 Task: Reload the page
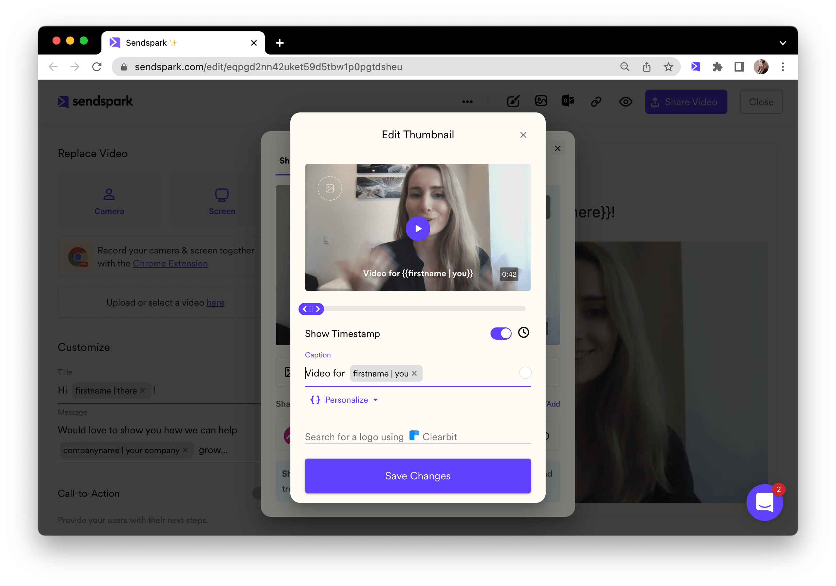tap(97, 67)
